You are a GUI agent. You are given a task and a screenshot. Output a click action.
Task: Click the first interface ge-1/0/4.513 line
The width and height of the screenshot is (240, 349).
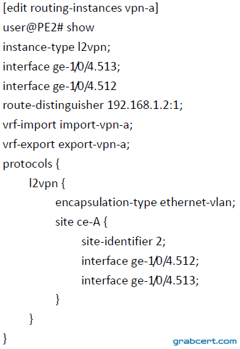(61, 67)
